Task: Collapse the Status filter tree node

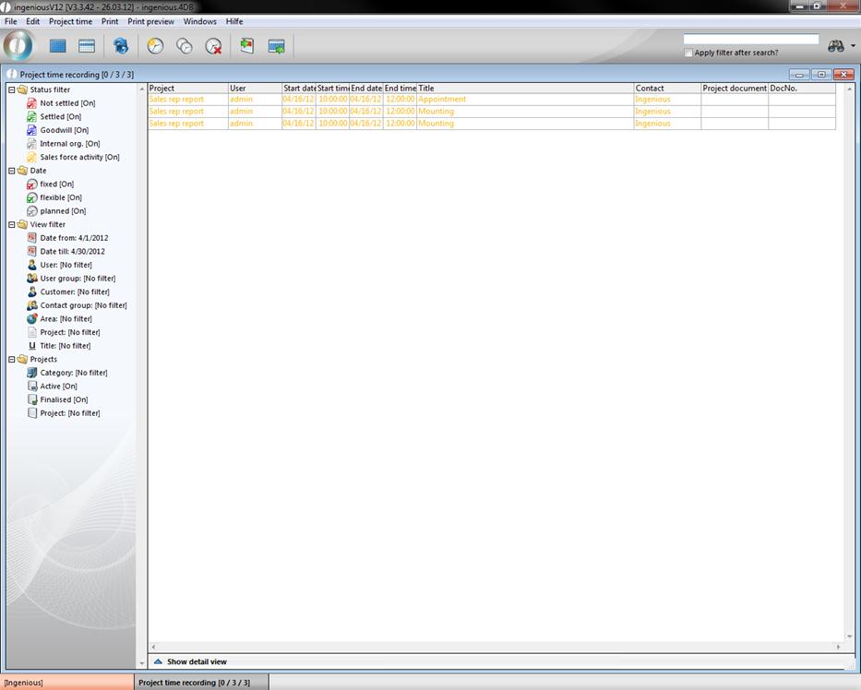Action: [x=11, y=89]
